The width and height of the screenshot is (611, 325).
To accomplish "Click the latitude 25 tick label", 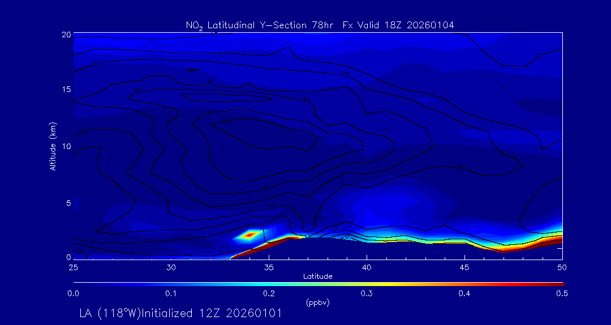I will 73,267.
